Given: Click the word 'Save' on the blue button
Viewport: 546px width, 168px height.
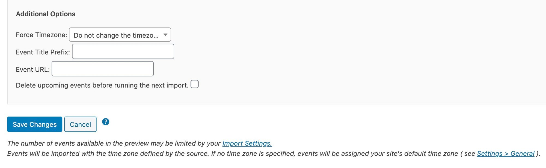Looking at the screenshot, I should 20,124.
